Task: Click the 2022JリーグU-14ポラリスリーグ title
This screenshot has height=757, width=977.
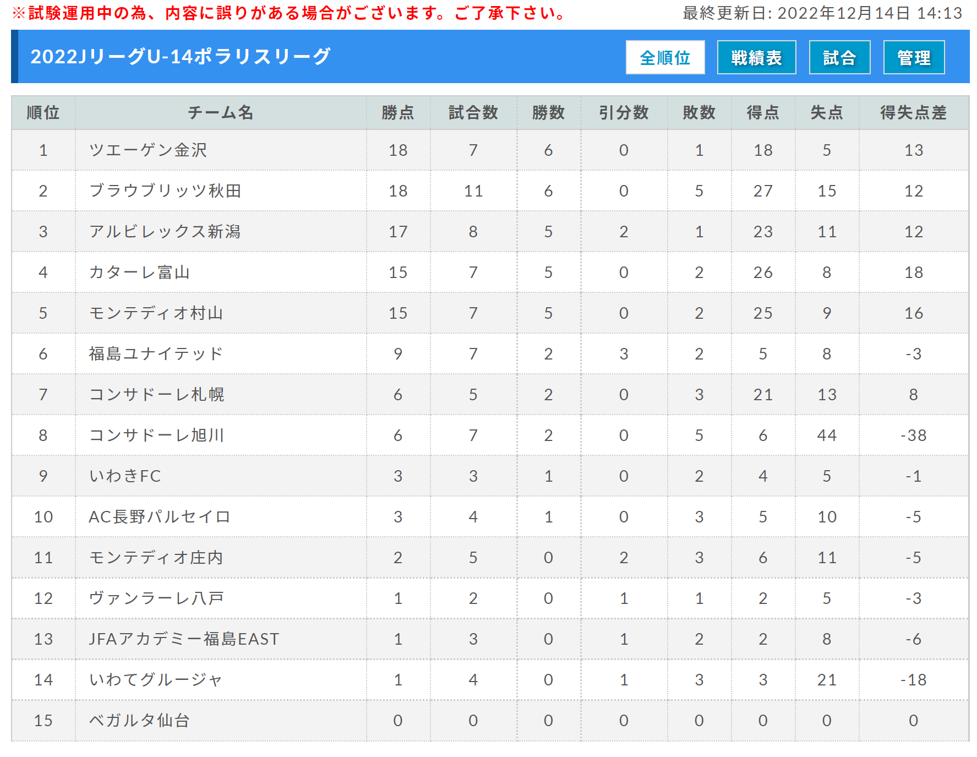Action: [181, 57]
